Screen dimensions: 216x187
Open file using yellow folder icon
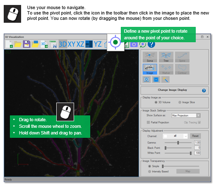point(18,44)
